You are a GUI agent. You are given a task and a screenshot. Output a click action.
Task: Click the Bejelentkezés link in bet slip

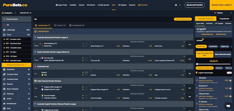221,34
